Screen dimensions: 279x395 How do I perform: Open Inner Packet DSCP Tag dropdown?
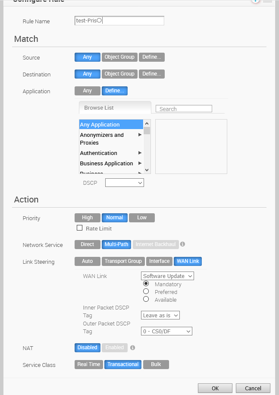tap(160, 316)
